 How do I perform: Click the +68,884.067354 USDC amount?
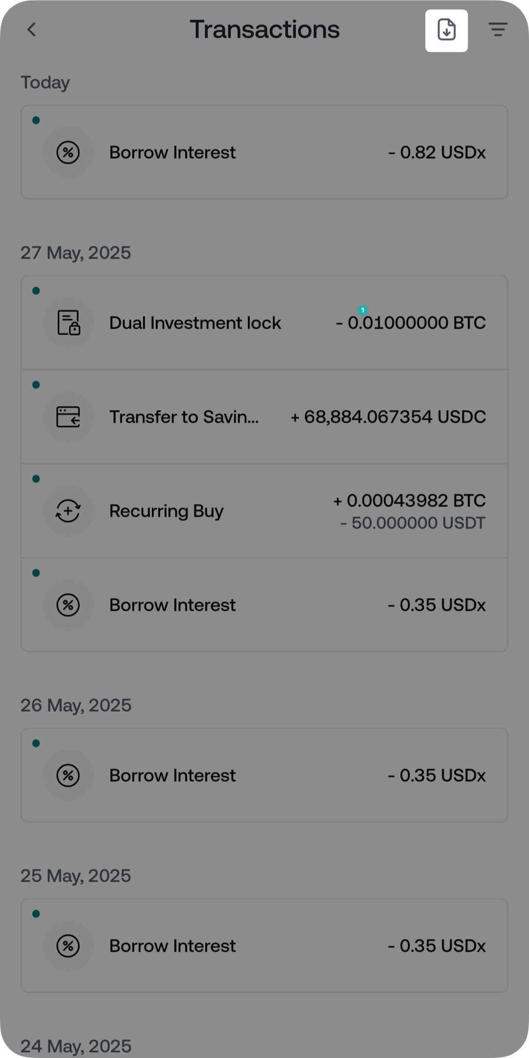coord(388,417)
